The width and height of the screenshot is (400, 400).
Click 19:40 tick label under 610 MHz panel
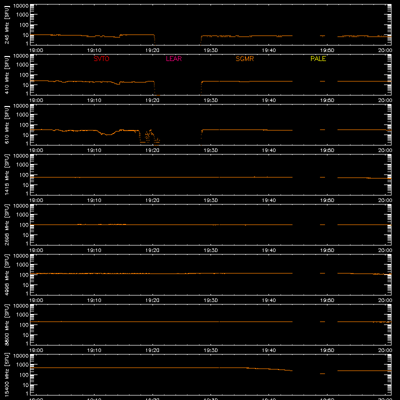click(268, 150)
